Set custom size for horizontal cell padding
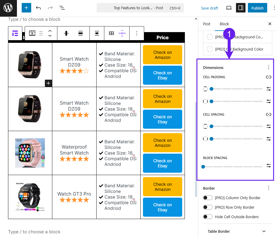The image size is (277, 236). [x=268, y=101]
